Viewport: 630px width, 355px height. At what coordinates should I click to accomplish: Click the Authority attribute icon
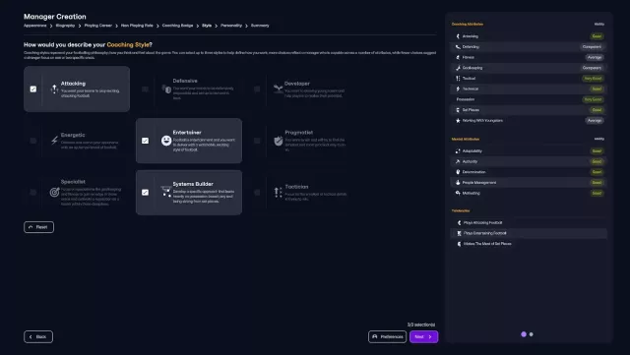tap(458, 161)
